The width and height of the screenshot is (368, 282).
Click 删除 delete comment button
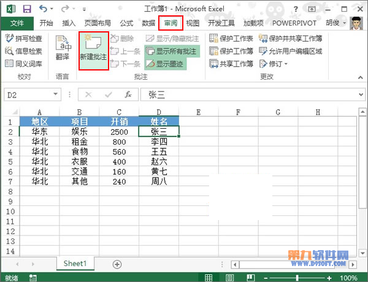point(123,39)
